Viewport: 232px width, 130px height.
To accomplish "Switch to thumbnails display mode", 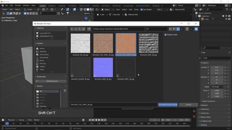I will click(x=178, y=29).
